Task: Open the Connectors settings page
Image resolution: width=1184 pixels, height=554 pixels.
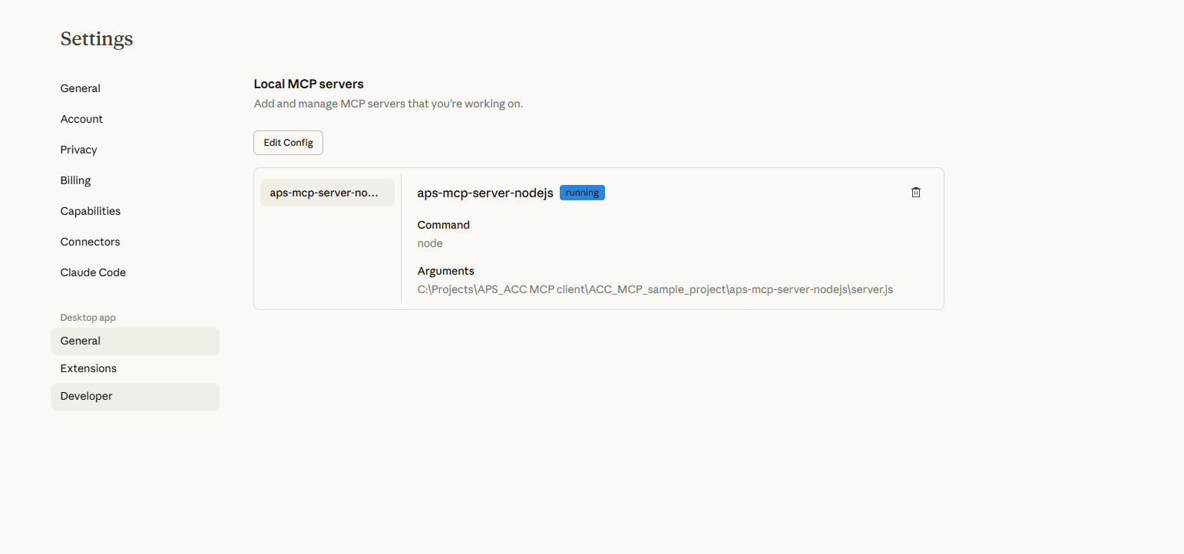Action: tap(90, 242)
